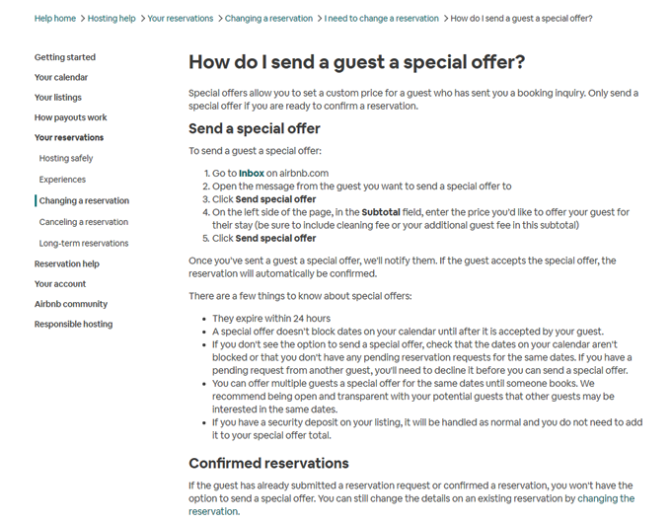Open the Hosting help breadcrumb
Screen dimensions: 671x523
point(112,19)
